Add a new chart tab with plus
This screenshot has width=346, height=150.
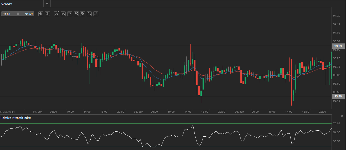click(x=47, y=4)
